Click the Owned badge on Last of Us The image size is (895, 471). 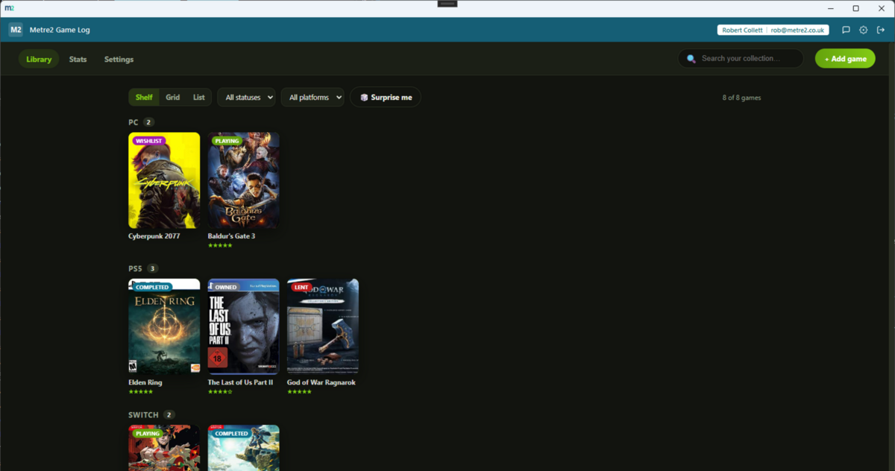point(225,287)
